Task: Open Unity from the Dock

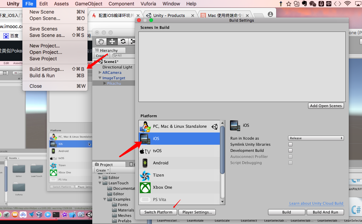Action: 89,215
